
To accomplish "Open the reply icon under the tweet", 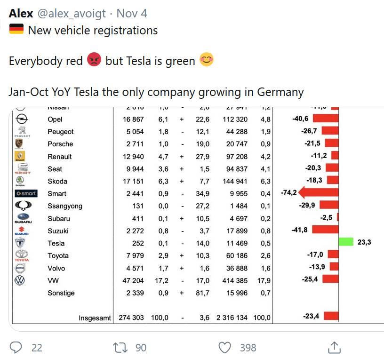I will pyautogui.click(x=16, y=347).
